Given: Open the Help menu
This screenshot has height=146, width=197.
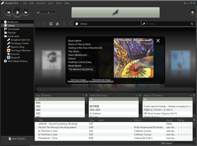Looking at the screenshot, I should click(x=67, y=3).
